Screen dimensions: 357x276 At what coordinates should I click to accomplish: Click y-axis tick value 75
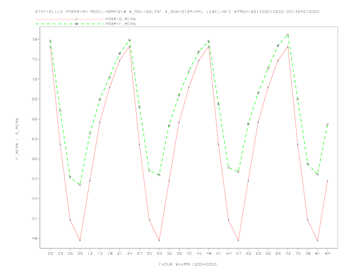point(35,59)
